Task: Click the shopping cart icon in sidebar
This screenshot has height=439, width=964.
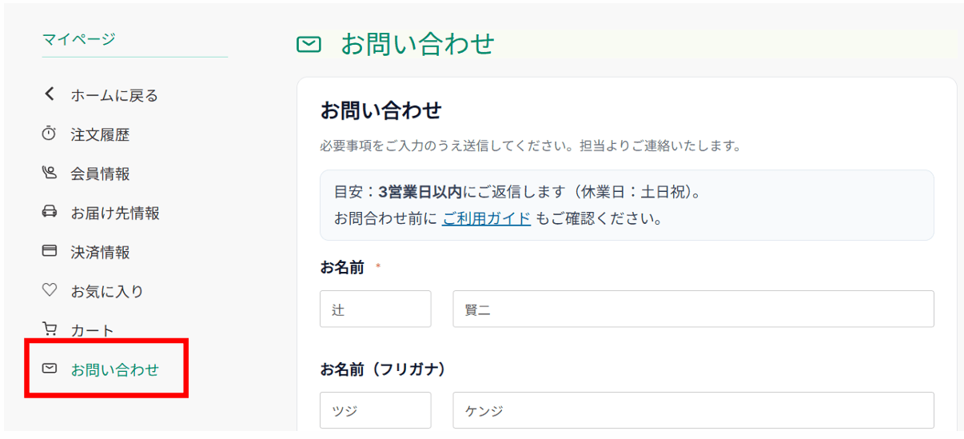Action: coord(50,329)
